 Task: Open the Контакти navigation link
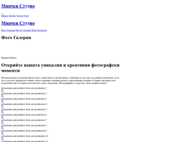pyautogui.click(x=42, y=30)
